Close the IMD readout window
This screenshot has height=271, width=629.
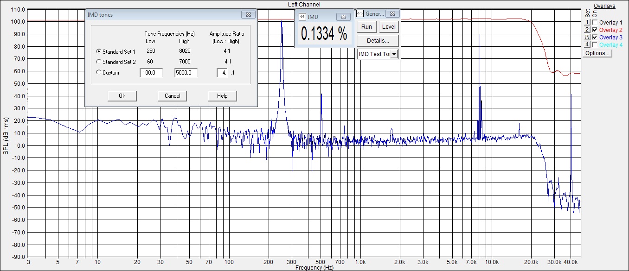coord(343,17)
